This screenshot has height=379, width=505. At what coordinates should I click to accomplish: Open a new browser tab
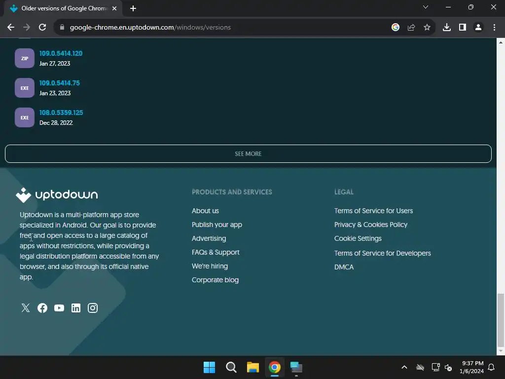point(133,8)
